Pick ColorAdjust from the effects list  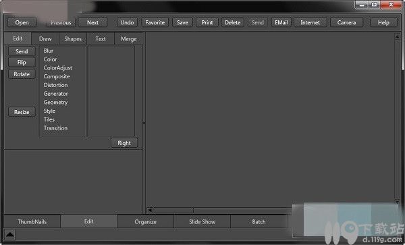tap(58, 68)
